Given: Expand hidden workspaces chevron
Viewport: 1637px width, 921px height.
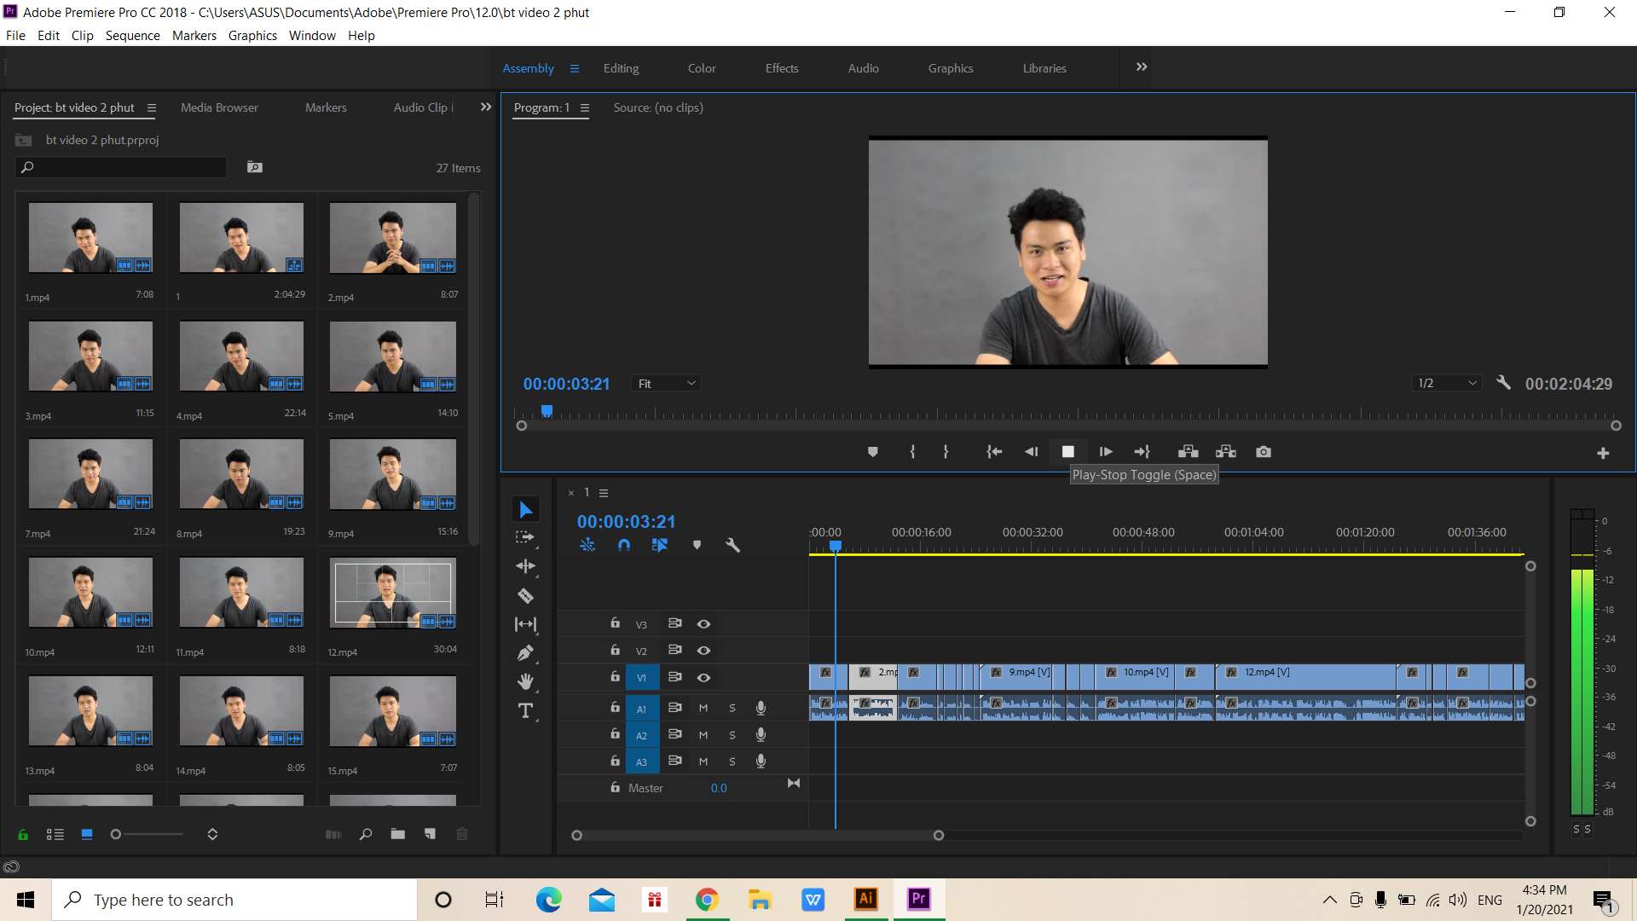Looking at the screenshot, I should pyautogui.click(x=1142, y=67).
